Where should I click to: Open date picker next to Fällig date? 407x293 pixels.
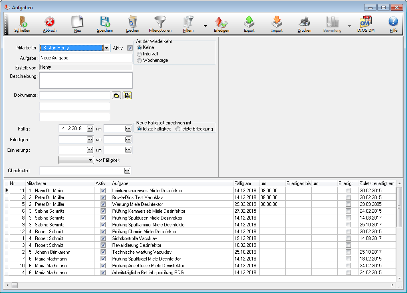pyautogui.click(x=90, y=128)
